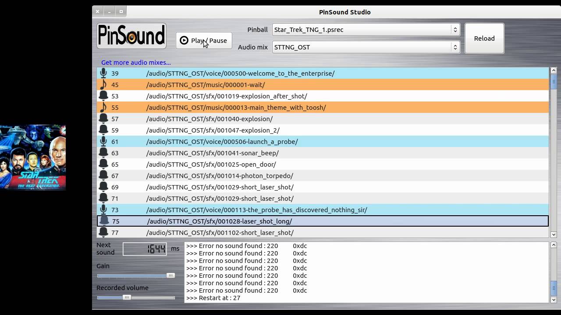Select the main_theme_with_toosh music path
Viewport: 561px width, 315px height.
pyautogui.click(x=236, y=108)
